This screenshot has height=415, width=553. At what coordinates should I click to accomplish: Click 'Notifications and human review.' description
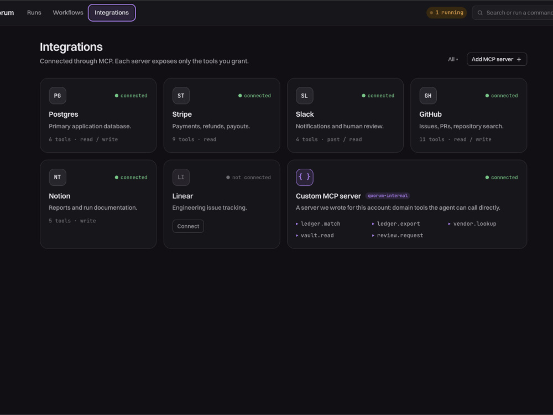click(x=340, y=126)
